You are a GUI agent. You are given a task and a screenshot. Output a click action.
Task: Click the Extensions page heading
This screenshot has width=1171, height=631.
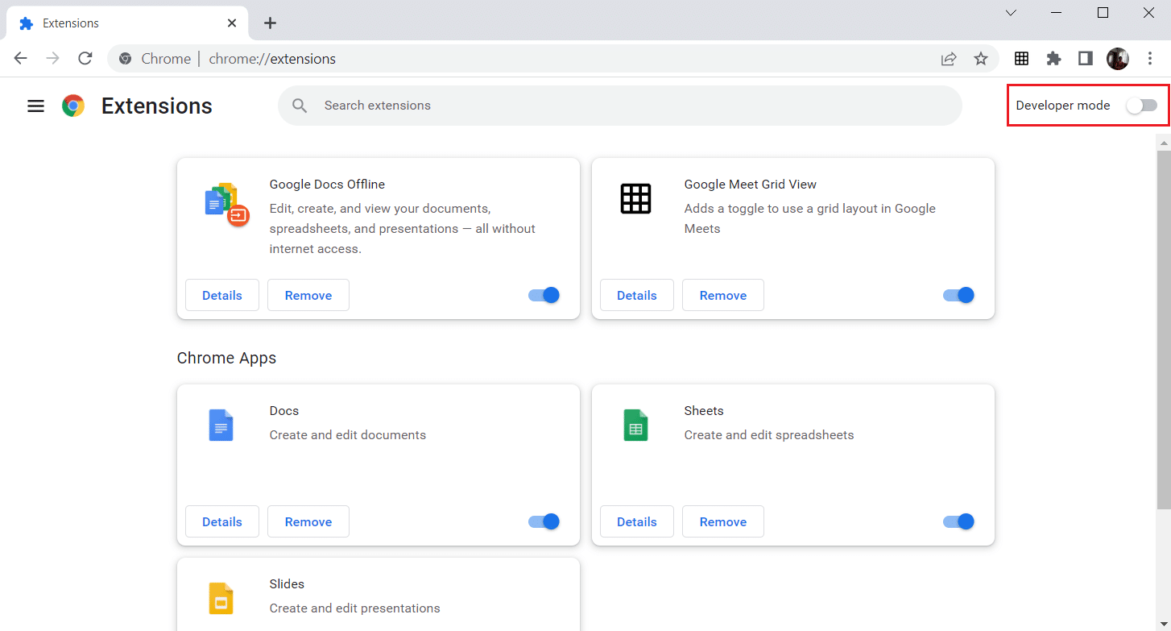(157, 106)
